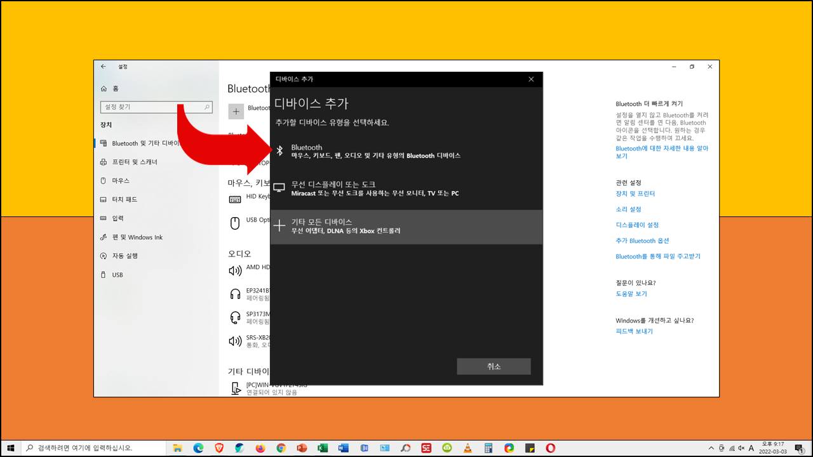Click the plus button to add Bluetooth device

(236, 111)
